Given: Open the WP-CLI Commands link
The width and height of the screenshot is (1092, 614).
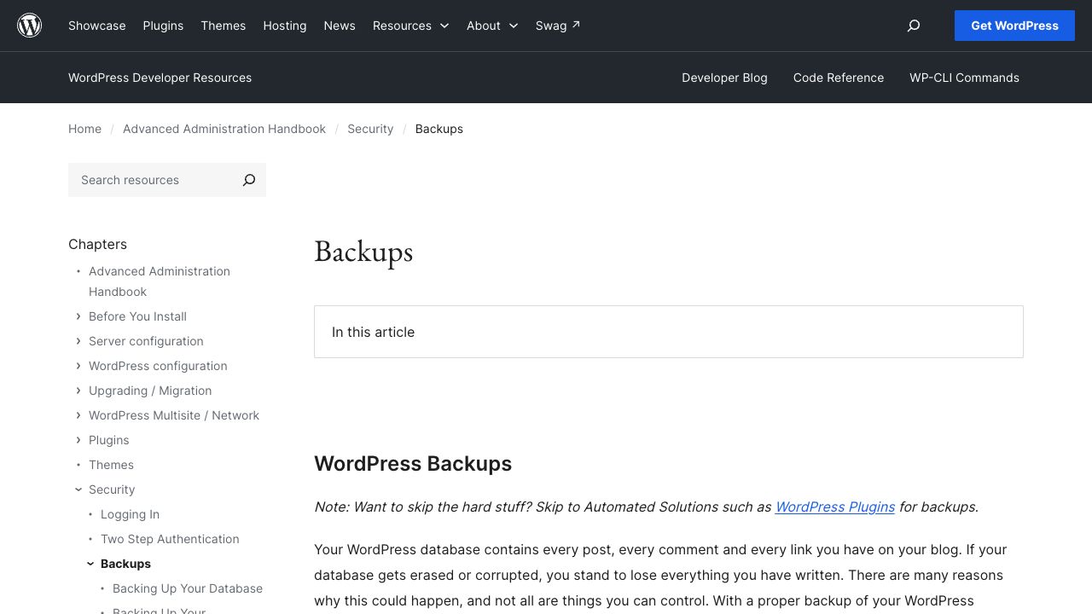Looking at the screenshot, I should coord(964,78).
